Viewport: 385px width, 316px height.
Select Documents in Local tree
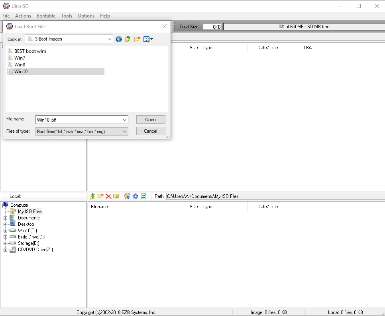click(x=29, y=218)
